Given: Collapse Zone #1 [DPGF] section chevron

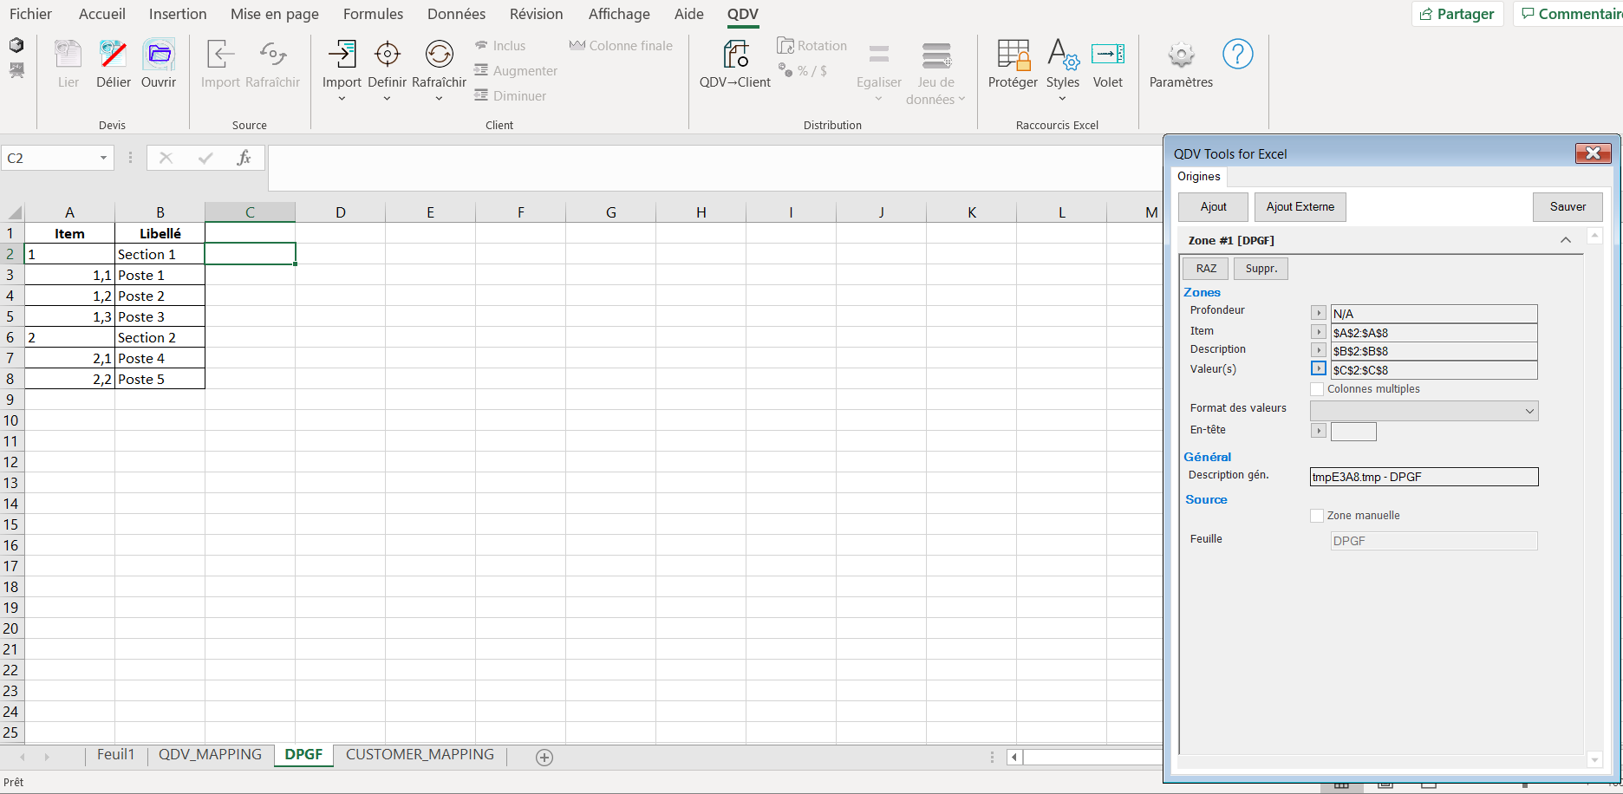Looking at the screenshot, I should (x=1566, y=240).
